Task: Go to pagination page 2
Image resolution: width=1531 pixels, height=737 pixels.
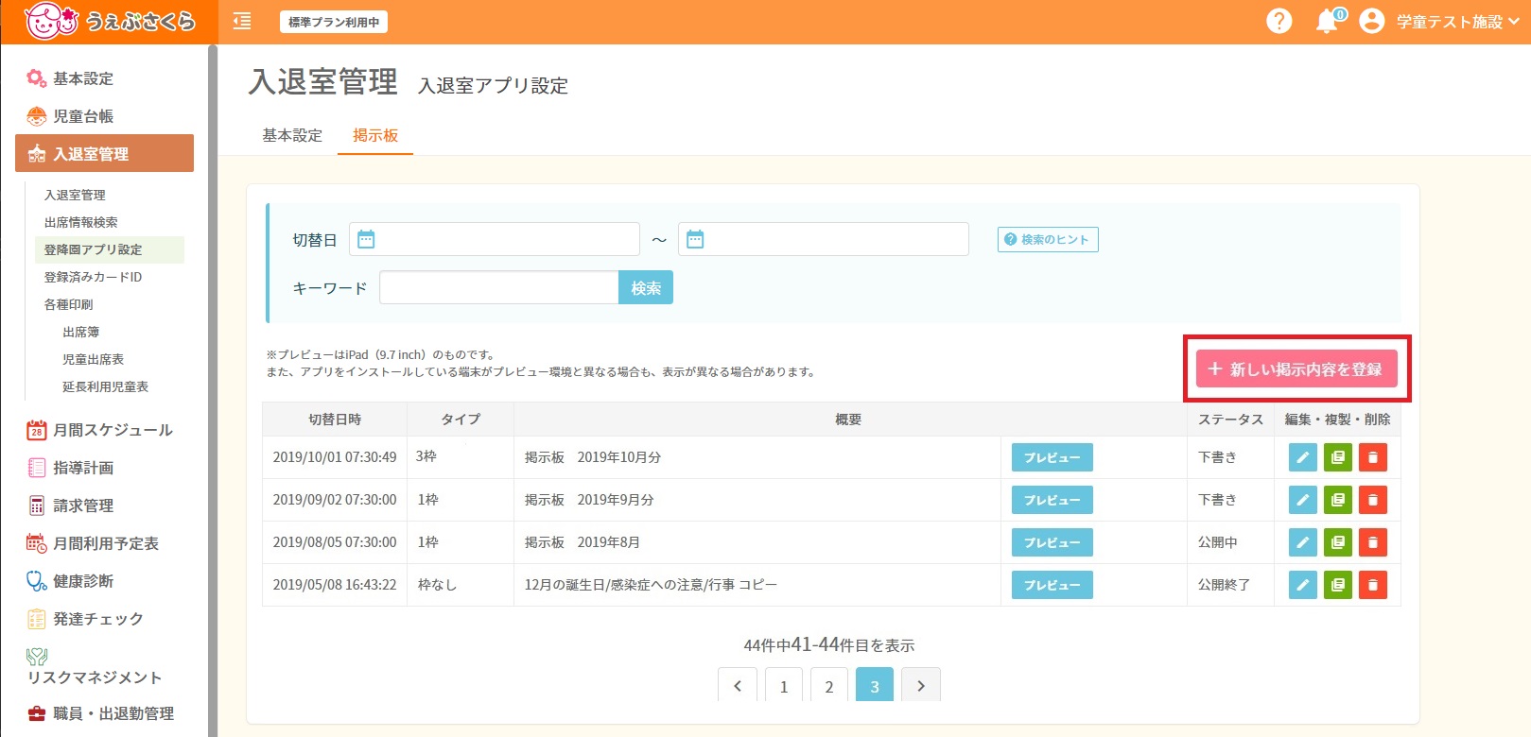Action: [x=829, y=685]
